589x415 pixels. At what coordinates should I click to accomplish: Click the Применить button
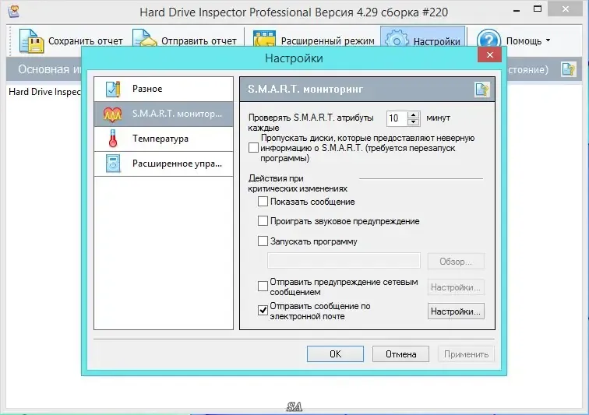click(466, 354)
